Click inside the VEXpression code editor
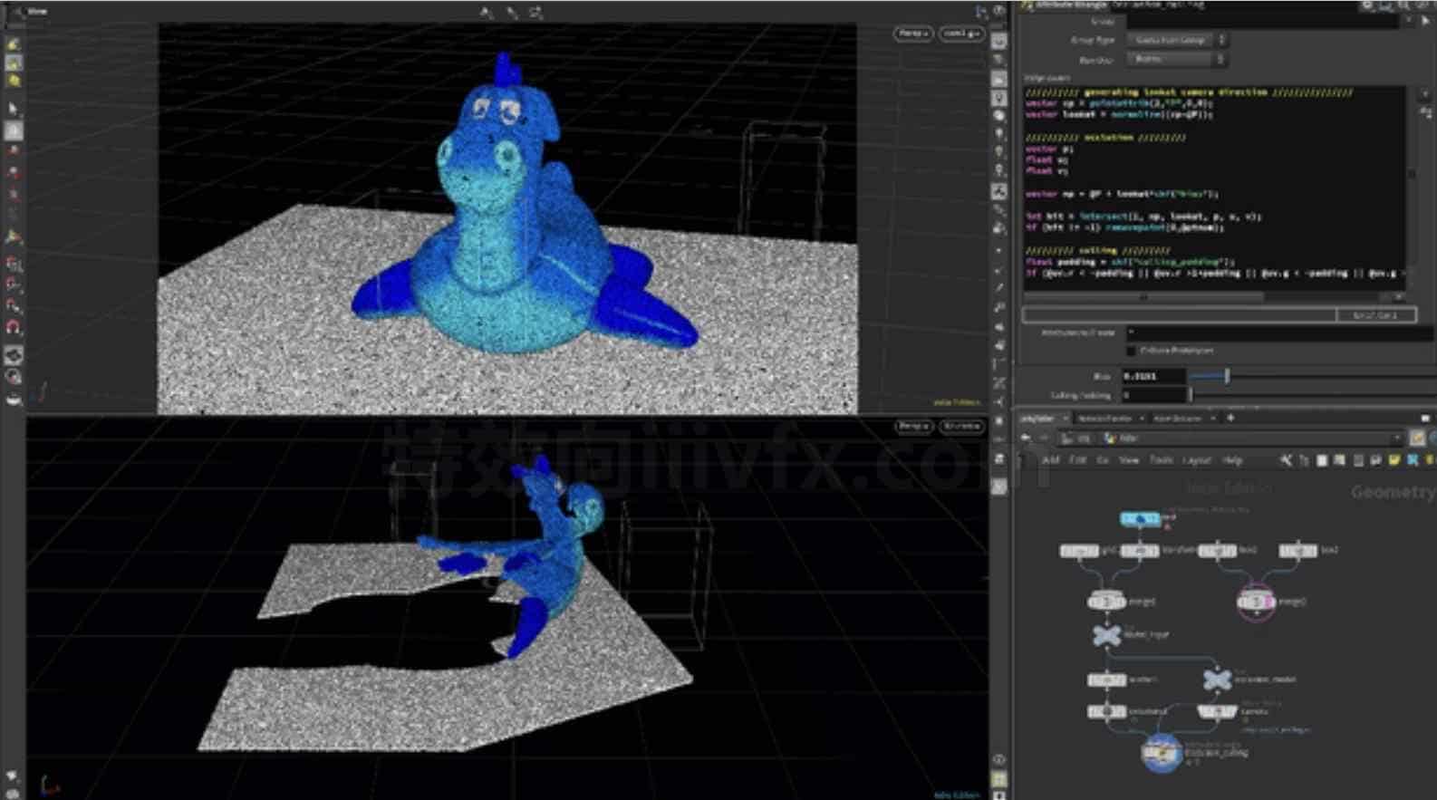Screen dimensions: 1437x800 click(x=1214, y=188)
